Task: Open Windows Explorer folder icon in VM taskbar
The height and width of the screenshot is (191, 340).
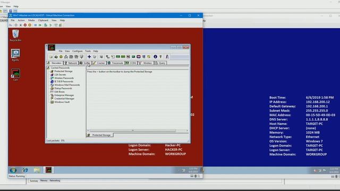Action: tap(37, 170)
